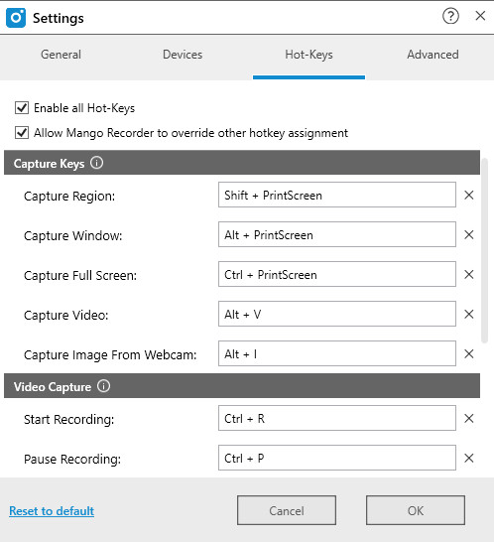Open the Advanced tab
Viewport: 494px width, 542px height.
click(x=432, y=55)
